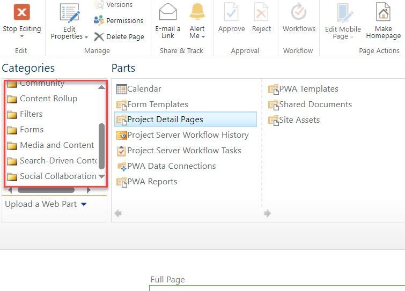This screenshot has height=291, width=405.
Task: Click the Categories vertical scrollbar thumb
Action: point(102,146)
